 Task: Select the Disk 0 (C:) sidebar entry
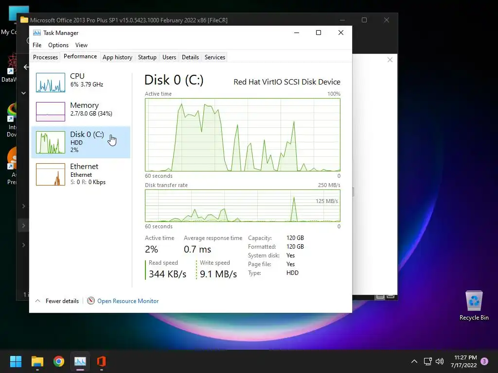(x=81, y=142)
